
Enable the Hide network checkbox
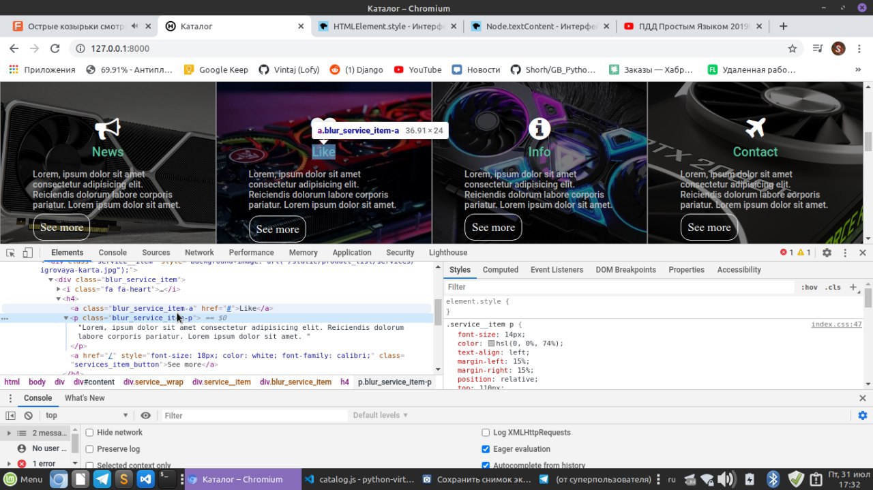point(89,433)
